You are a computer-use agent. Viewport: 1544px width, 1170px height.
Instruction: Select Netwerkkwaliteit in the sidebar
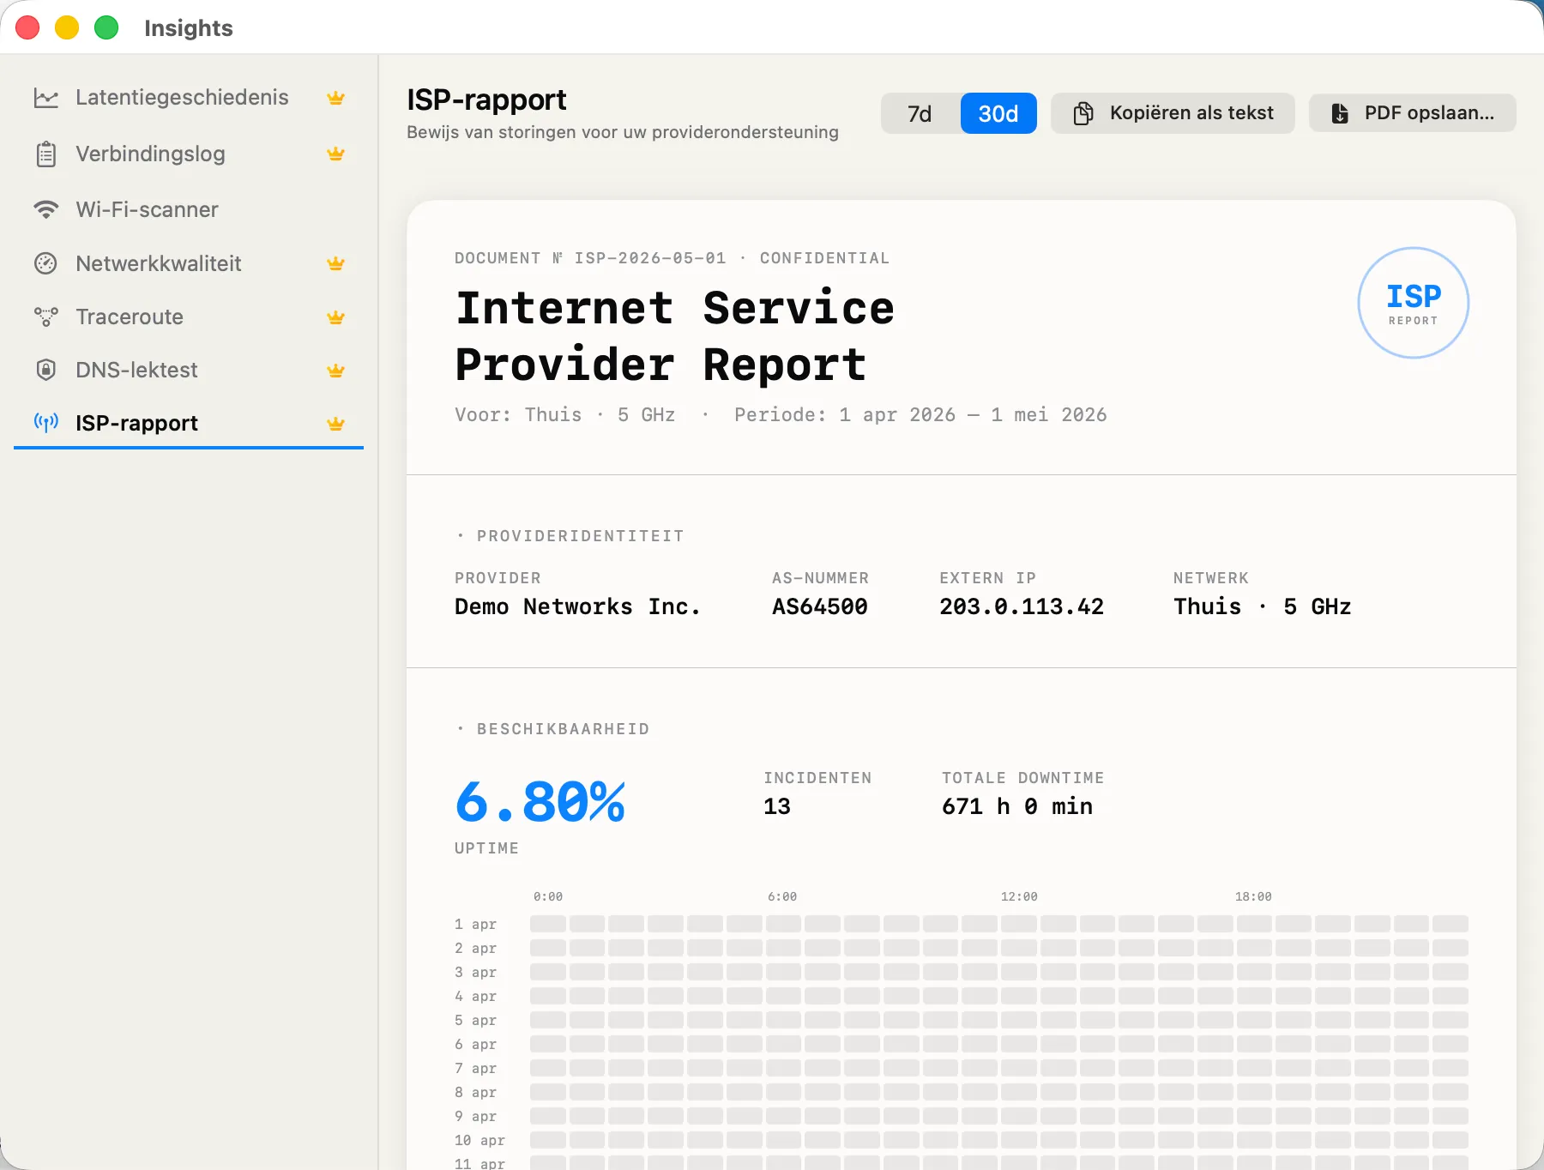point(189,263)
